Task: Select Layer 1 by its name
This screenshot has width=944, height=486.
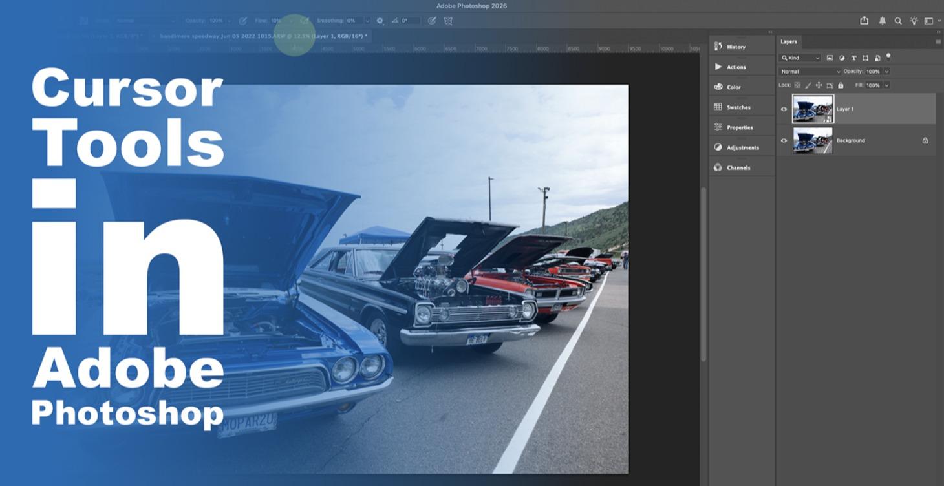Action: click(845, 109)
